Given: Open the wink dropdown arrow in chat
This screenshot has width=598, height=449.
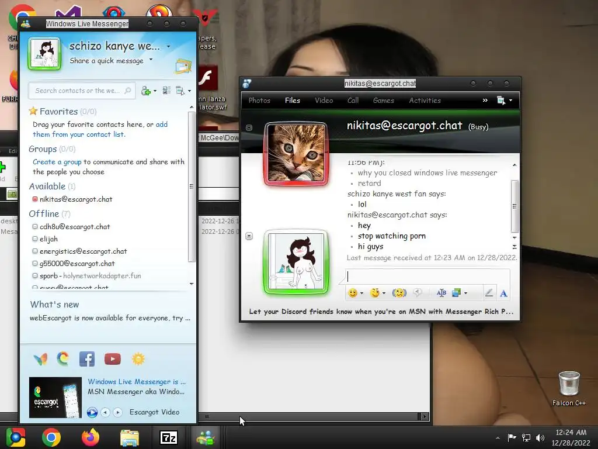Looking at the screenshot, I should point(384,293).
